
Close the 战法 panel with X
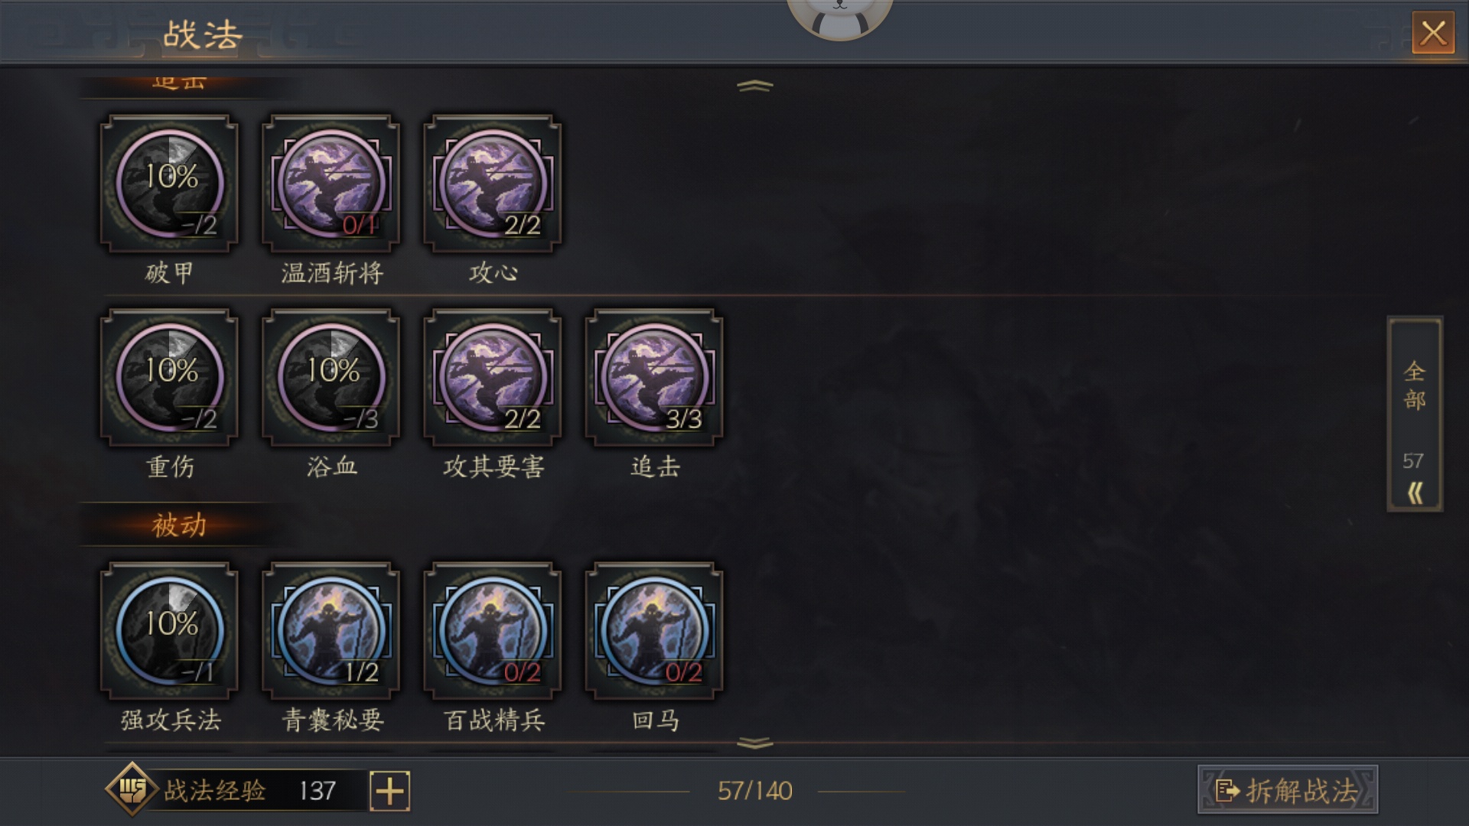(1433, 33)
